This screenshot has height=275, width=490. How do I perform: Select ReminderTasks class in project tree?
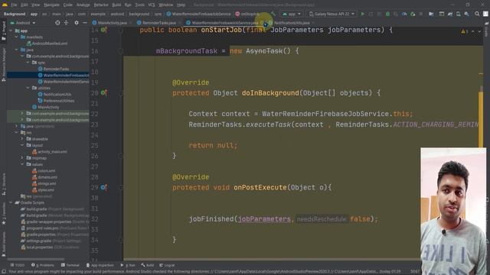tap(56, 69)
